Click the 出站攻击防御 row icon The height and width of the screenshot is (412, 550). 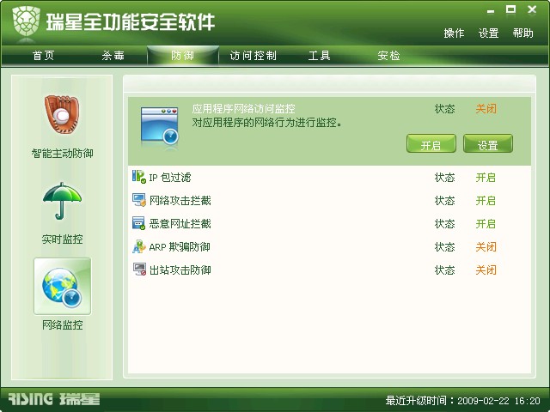tap(139, 270)
